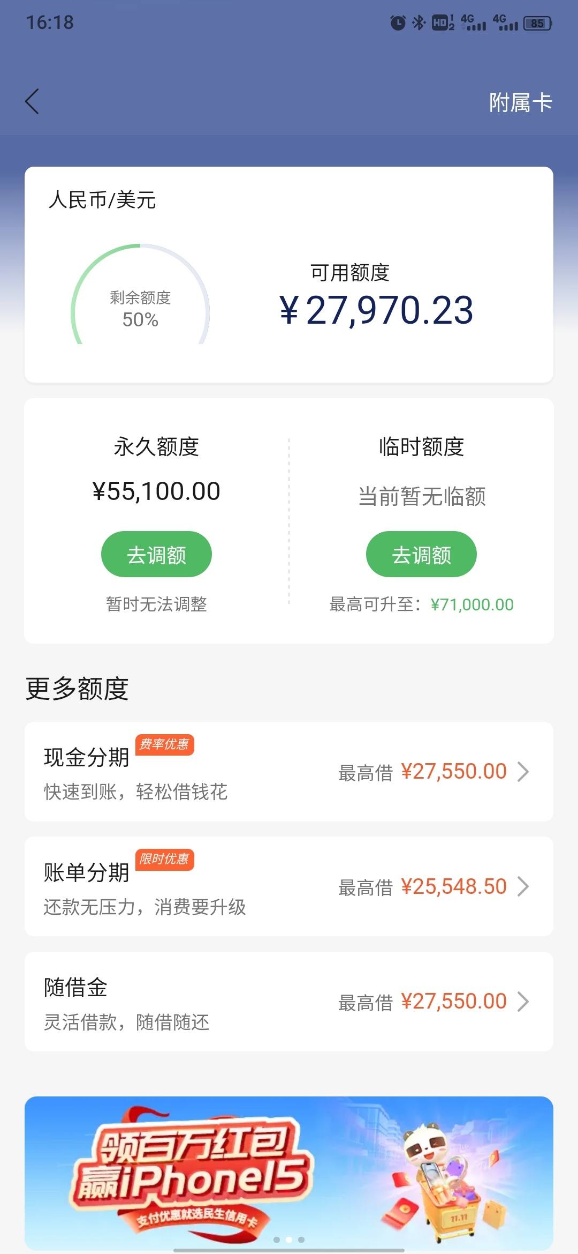This screenshot has height=1254, width=578.
Task: Open the iPhone15 red packet banner
Action: [x=289, y=1173]
